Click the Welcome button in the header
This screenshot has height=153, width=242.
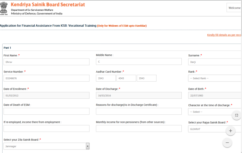[234, 8]
